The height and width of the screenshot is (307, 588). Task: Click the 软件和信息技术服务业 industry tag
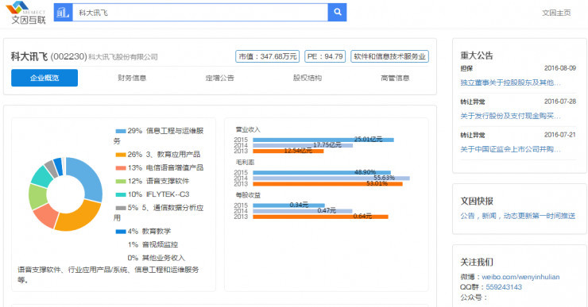389,56
